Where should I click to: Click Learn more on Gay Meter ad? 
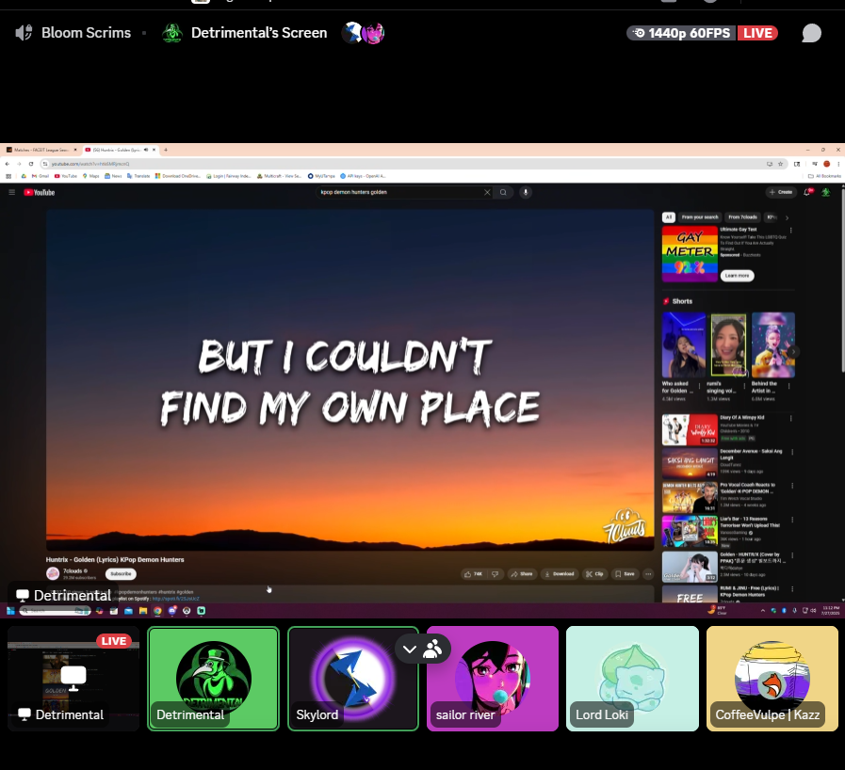737,276
